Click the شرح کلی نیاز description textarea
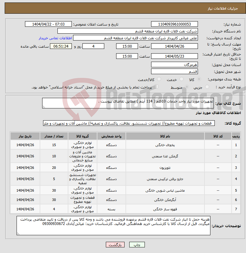Viewport: 246px width, 253px height. pos(128,103)
